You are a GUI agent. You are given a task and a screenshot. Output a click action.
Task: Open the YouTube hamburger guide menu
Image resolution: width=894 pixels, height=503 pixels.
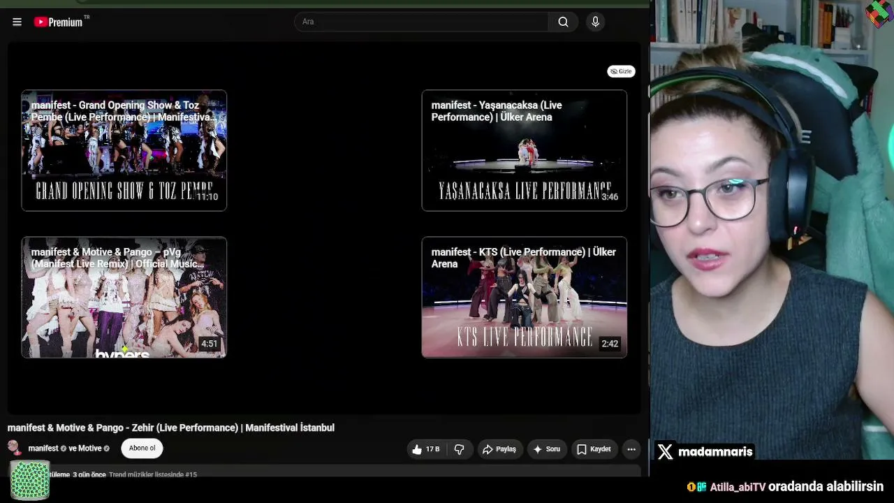[17, 22]
